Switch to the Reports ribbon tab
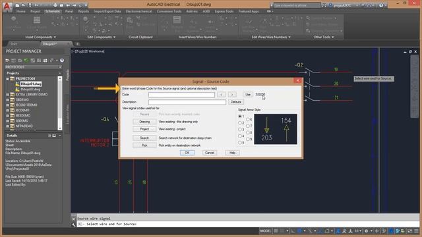This screenshot has height=237, width=422. click(x=84, y=11)
